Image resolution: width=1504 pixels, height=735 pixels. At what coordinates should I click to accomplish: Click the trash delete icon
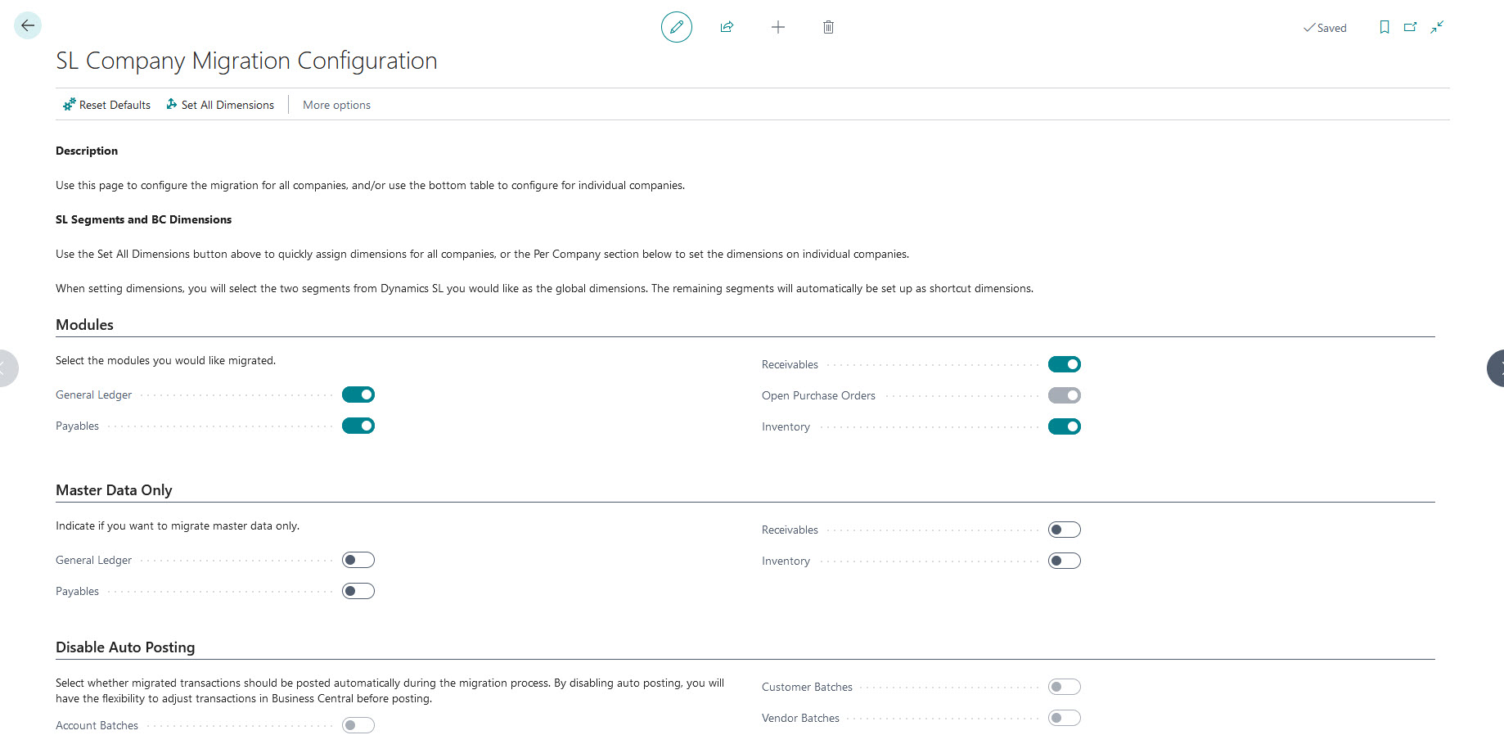(828, 27)
